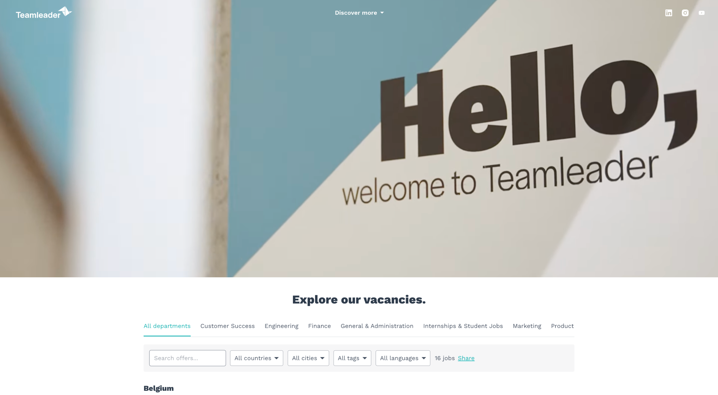Switch to the Customer Success tab

[227, 326]
